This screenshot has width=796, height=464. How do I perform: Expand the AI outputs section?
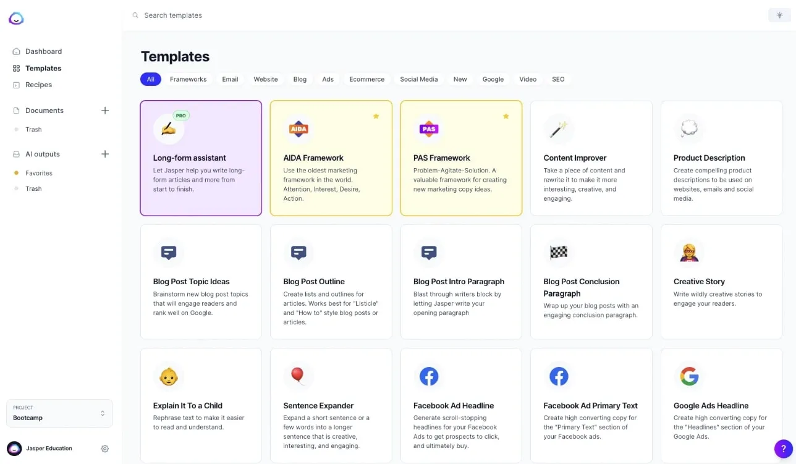42,154
